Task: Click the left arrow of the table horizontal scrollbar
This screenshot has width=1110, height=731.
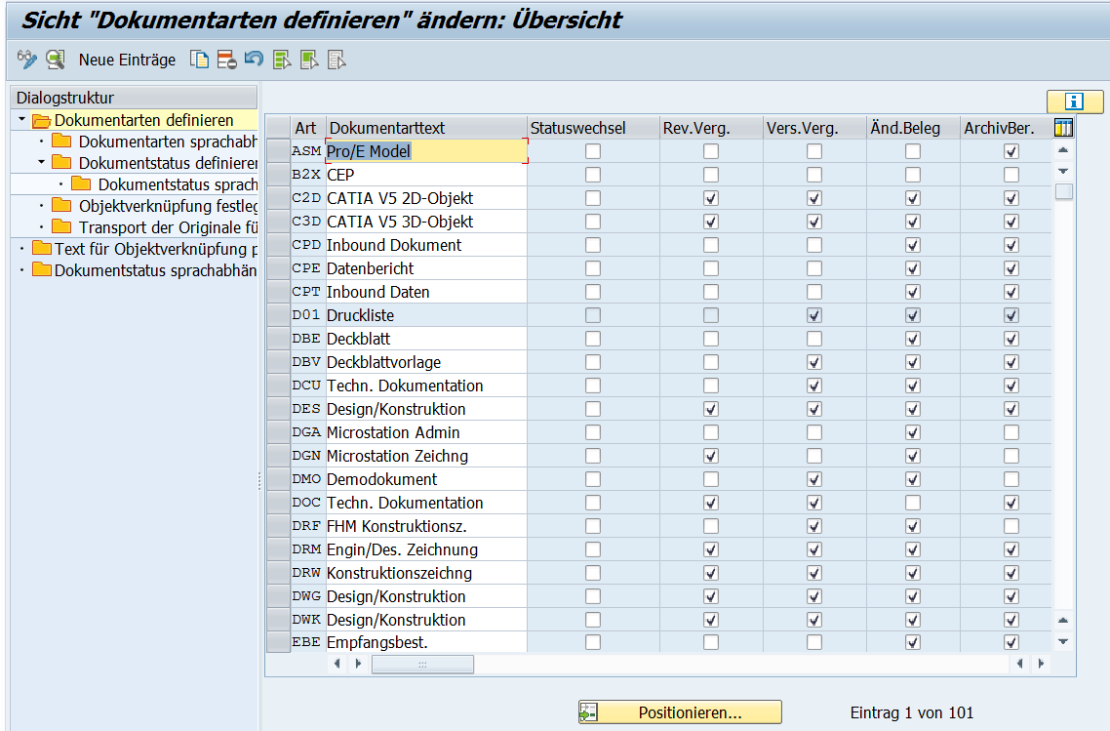Action: [1019, 664]
